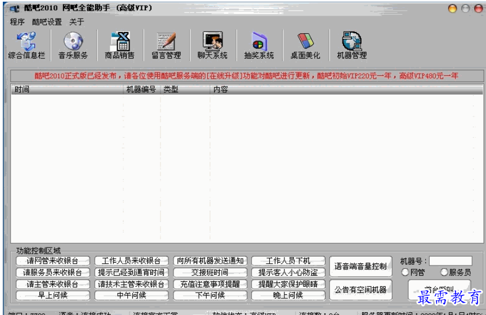Screen dimensions: 486x315
Task: Click the 机器号 input field
Action: pos(451,261)
